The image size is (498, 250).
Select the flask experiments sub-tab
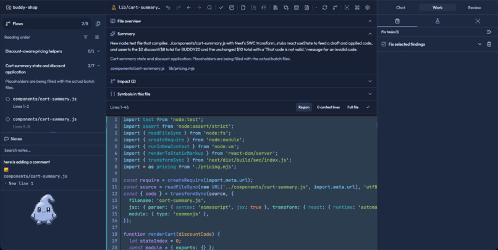point(437,21)
